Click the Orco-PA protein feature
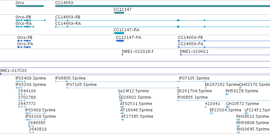270x134 pixels. click(24, 47)
